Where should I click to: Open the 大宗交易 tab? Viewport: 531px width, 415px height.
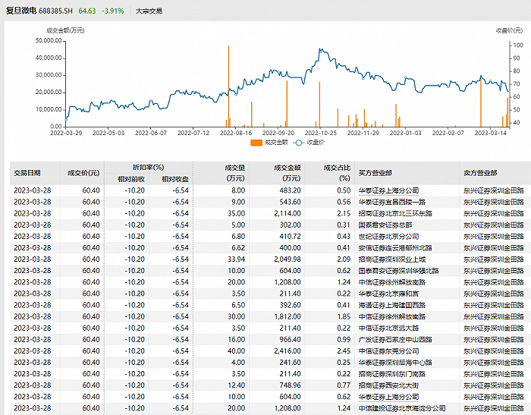click(x=148, y=12)
